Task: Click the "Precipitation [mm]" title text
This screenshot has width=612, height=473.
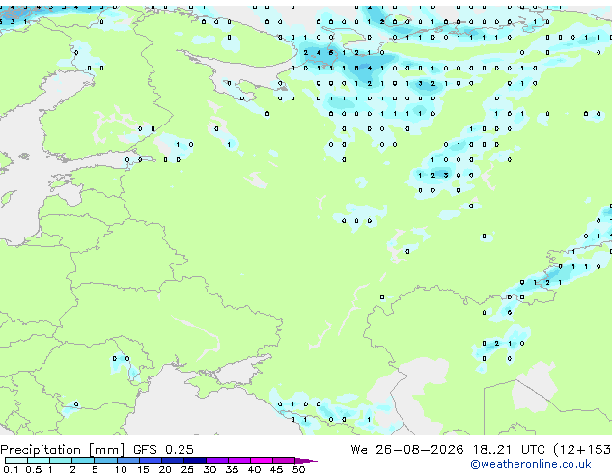Action: [63, 450]
